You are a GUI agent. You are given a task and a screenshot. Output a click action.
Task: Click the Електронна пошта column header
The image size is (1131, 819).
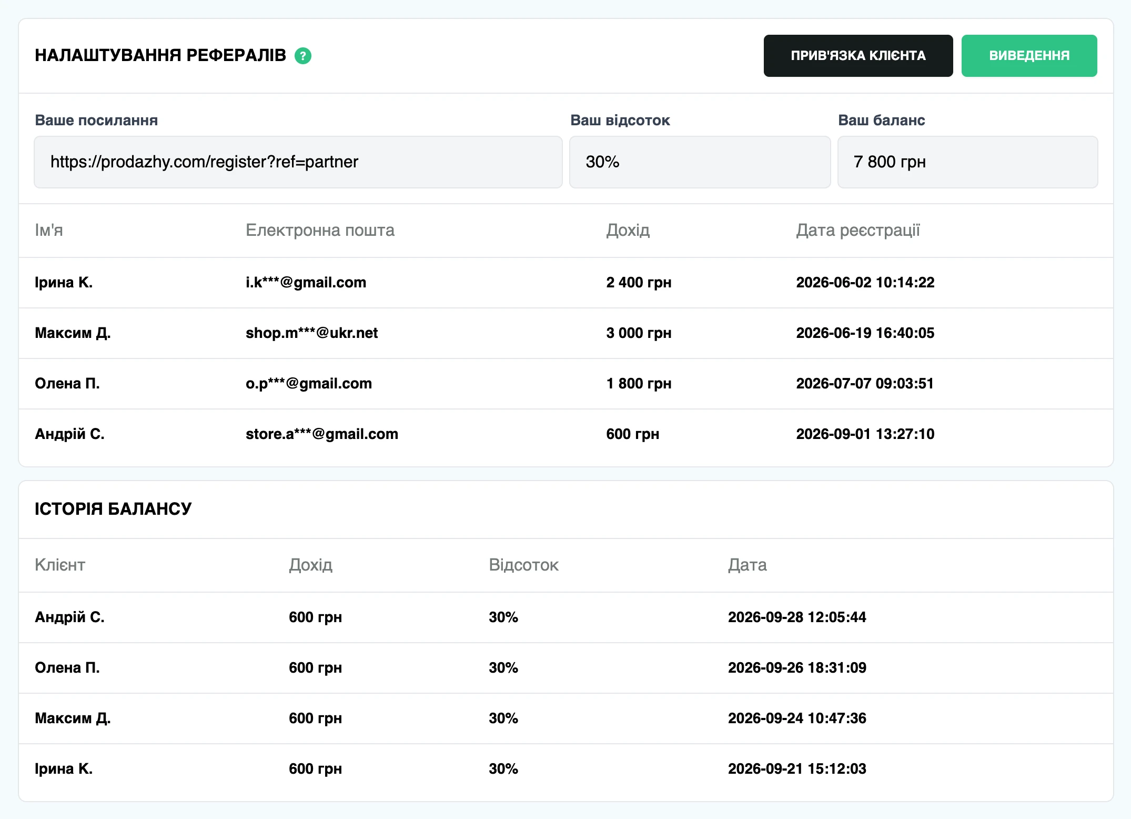click(320, 230)
